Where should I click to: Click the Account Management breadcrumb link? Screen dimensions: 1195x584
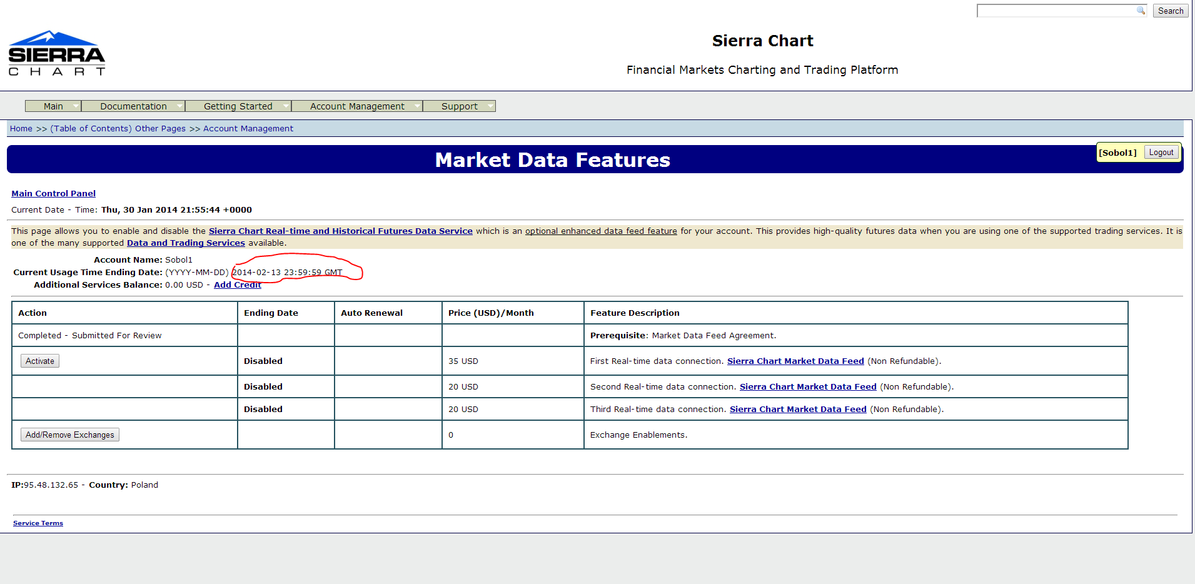(248, 129)
